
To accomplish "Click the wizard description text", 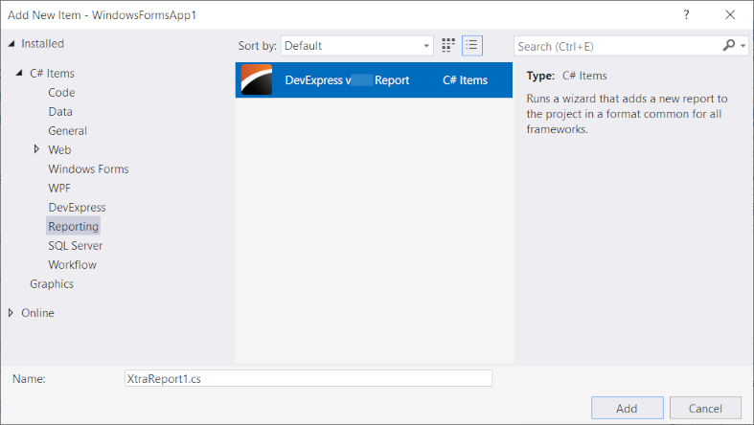I will (627, 114).
